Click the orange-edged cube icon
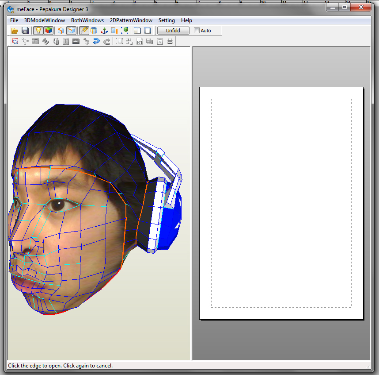Screen dimensions: 379x375 61,31
